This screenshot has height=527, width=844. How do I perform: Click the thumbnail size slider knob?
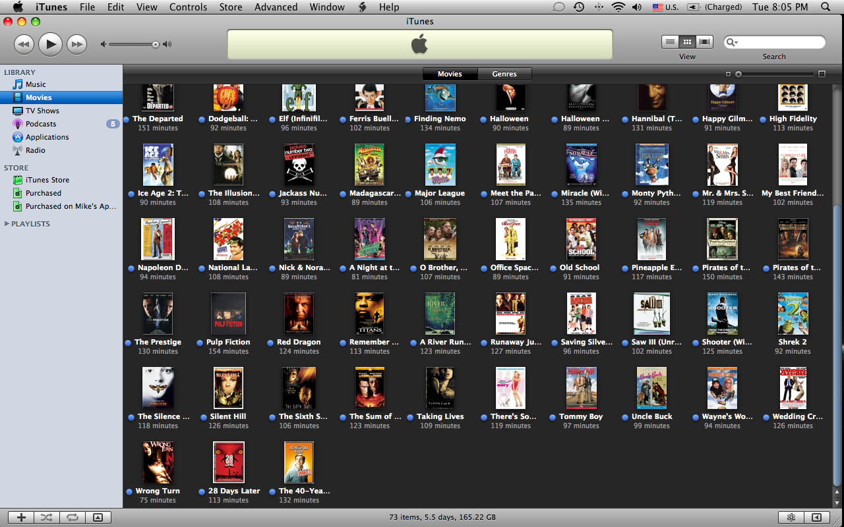click(738, 74)
